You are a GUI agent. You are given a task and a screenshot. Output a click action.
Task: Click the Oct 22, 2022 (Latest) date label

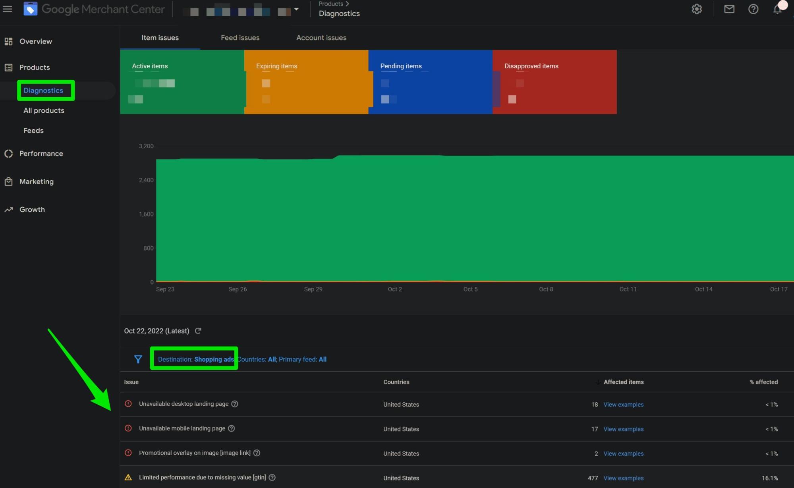click(x=156, y=331)
